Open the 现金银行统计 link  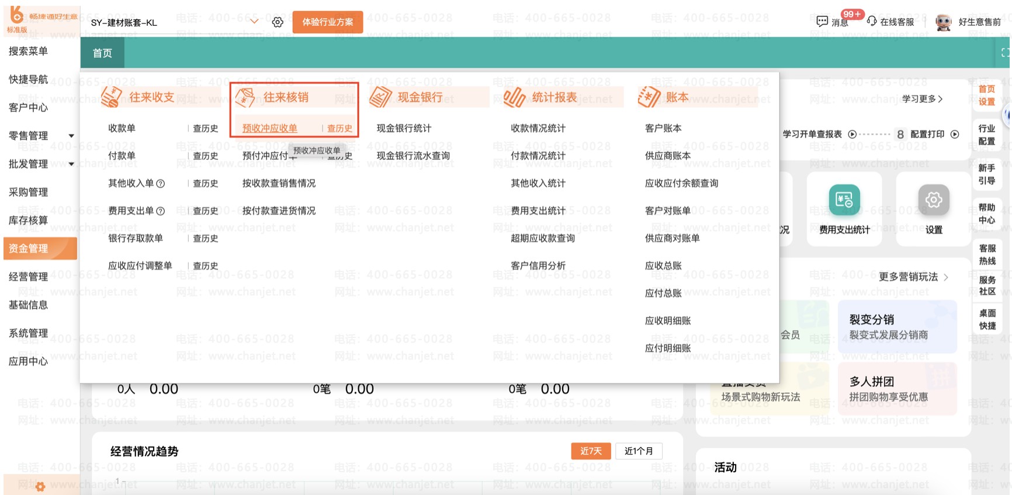(404, 128)
